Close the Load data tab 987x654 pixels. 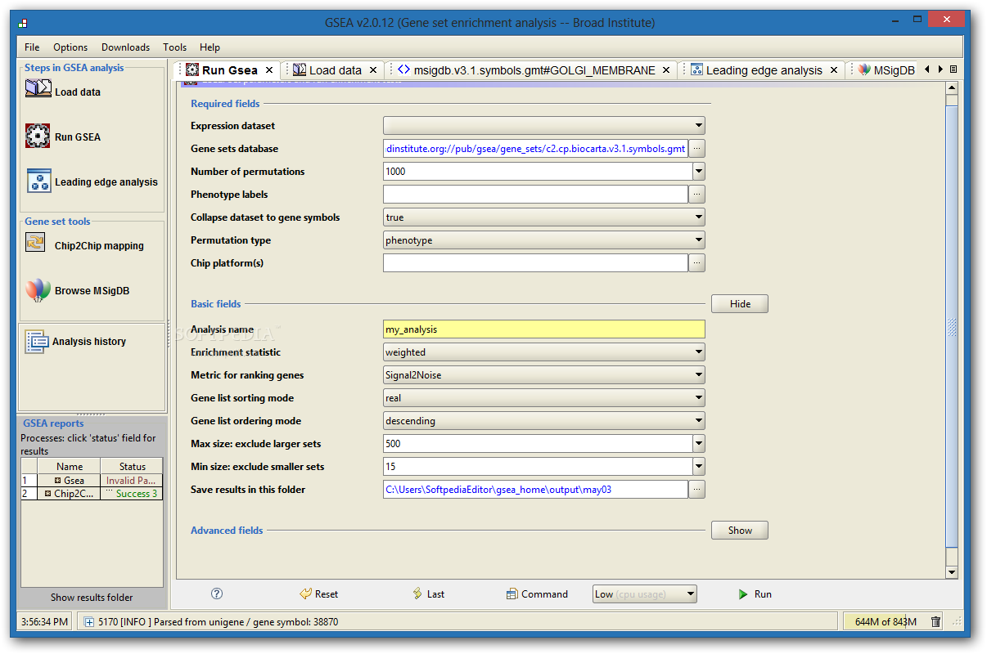point(373,70)
